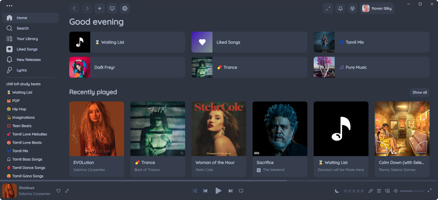Click the expand arrows icon beside the bell
Screen dimensions: 438x200
click(x=328, y=8)
